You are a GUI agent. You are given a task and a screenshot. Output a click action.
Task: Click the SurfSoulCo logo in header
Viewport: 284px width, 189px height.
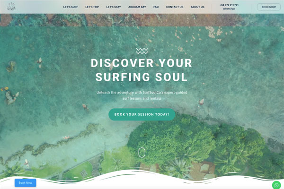click(11, 6)
